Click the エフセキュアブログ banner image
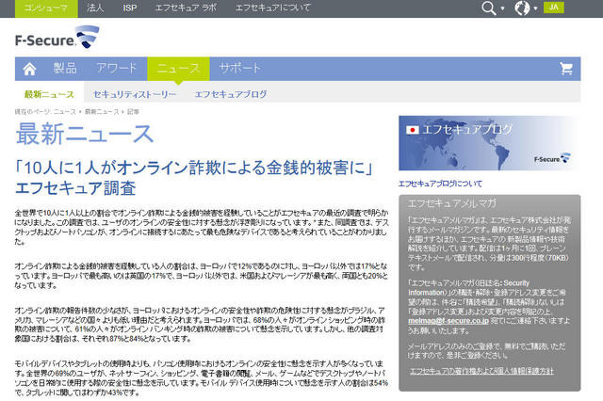The image size is (603, 401). pyautogui.click(x=490, y=143)
